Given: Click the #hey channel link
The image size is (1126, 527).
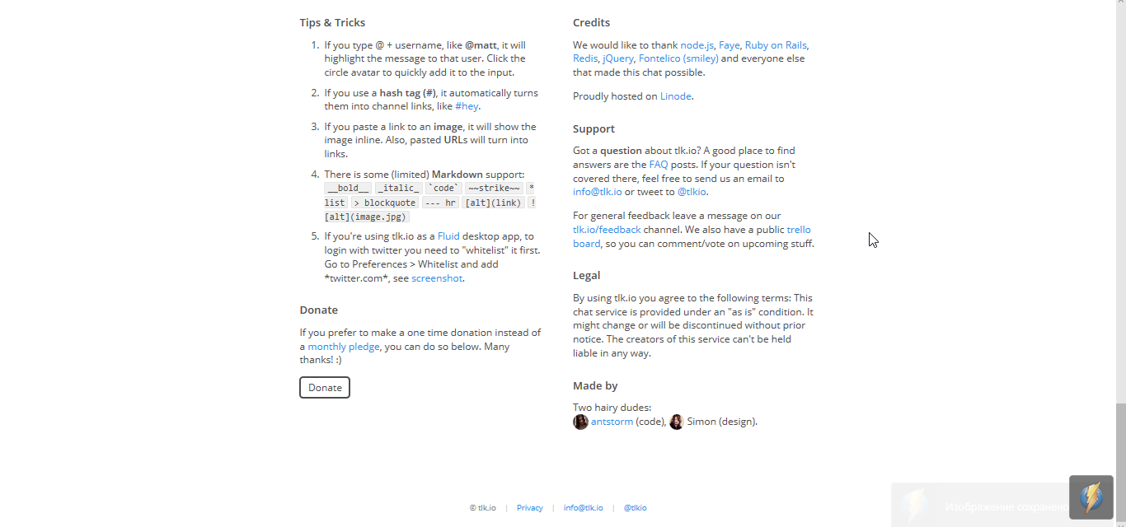Looking at the screenshot, I should tap(467, 106).
